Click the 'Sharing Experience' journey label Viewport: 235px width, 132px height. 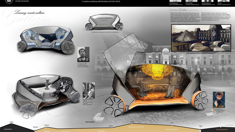pyautogui.click(x=222, y=130)
